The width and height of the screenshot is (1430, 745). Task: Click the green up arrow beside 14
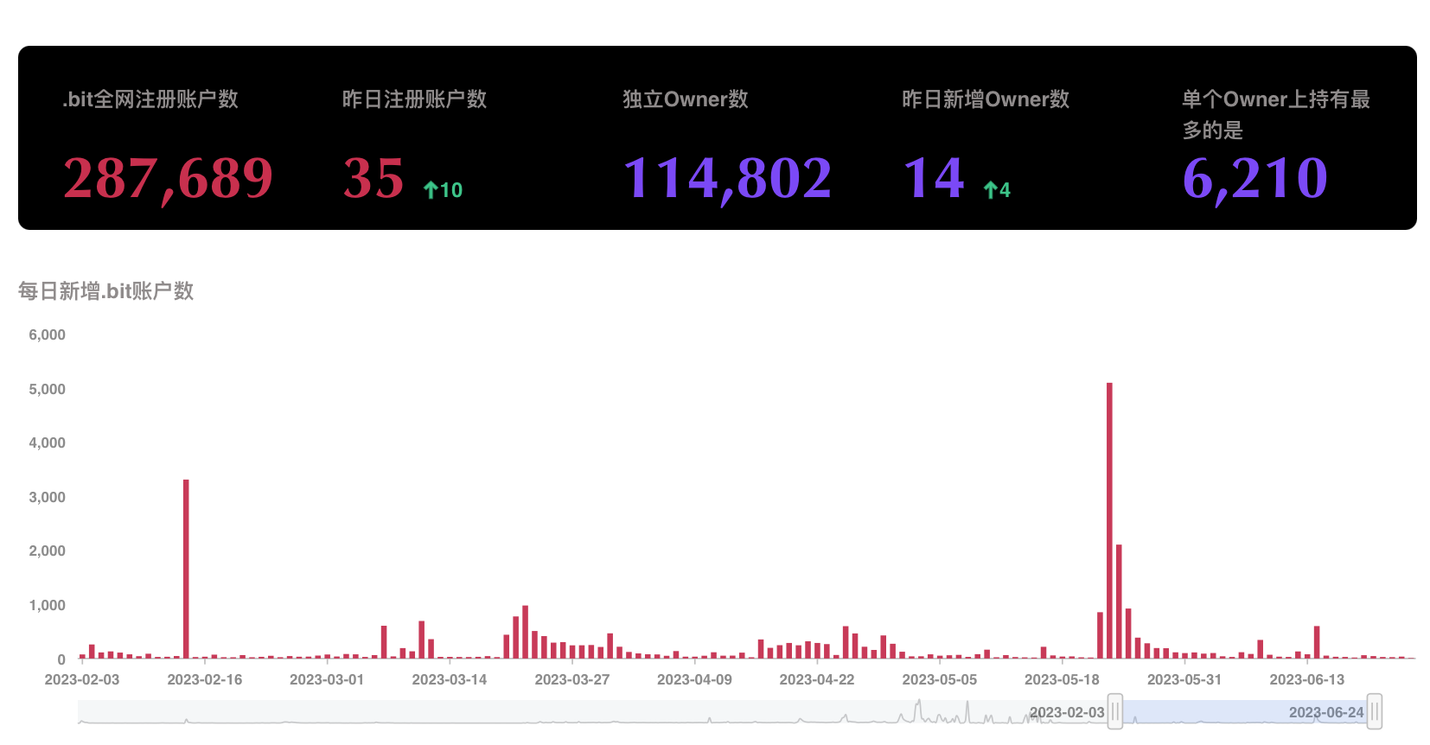[991, 190]
